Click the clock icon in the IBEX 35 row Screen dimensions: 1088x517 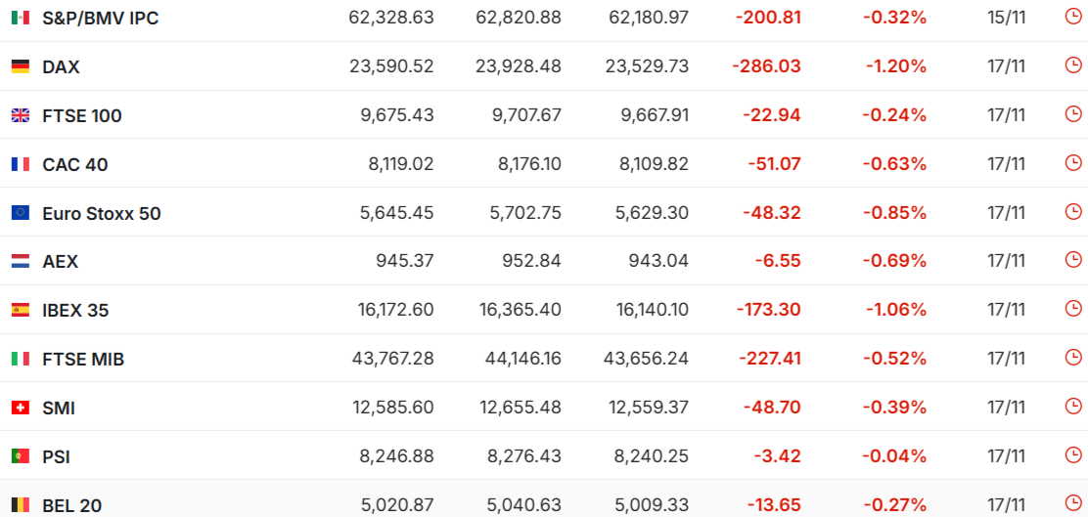point(1072,310)
